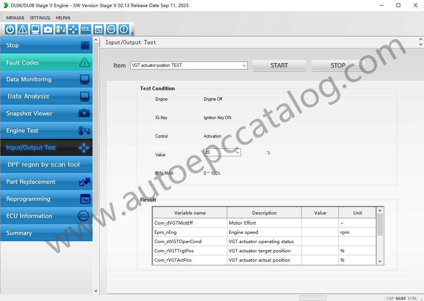Open the Value percentage dropdown set to 20
Image resolution: width=424 pixels, height=301 pixels.
coord(238,152)
